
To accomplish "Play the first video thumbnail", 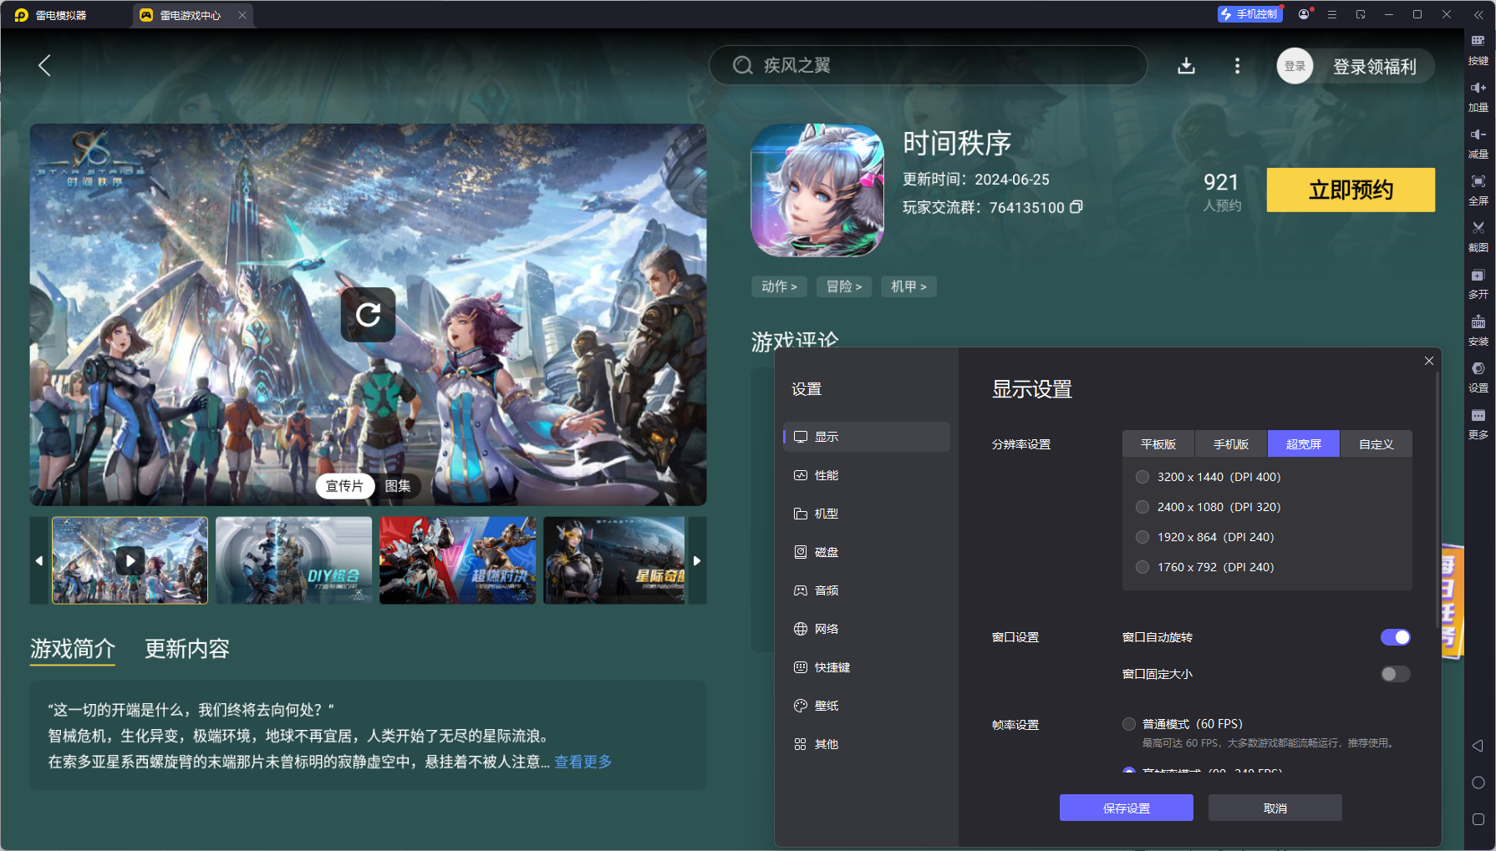I will (130, 560).
